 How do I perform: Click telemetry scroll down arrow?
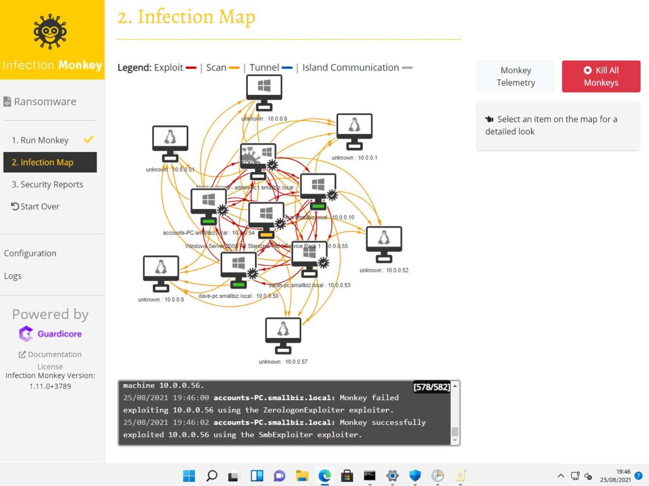pos(455,440)
